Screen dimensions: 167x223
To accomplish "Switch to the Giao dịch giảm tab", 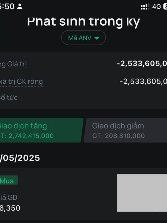I will (125, 130).
